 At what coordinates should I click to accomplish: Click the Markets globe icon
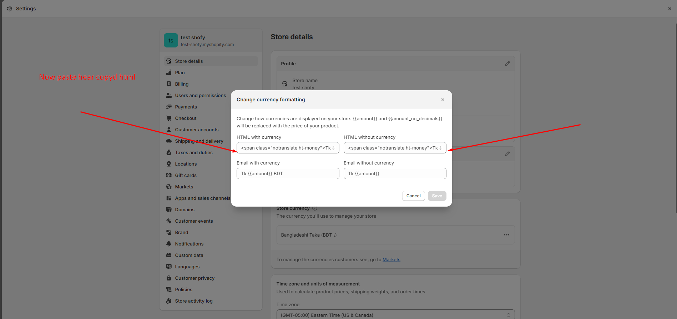(169, 187)
